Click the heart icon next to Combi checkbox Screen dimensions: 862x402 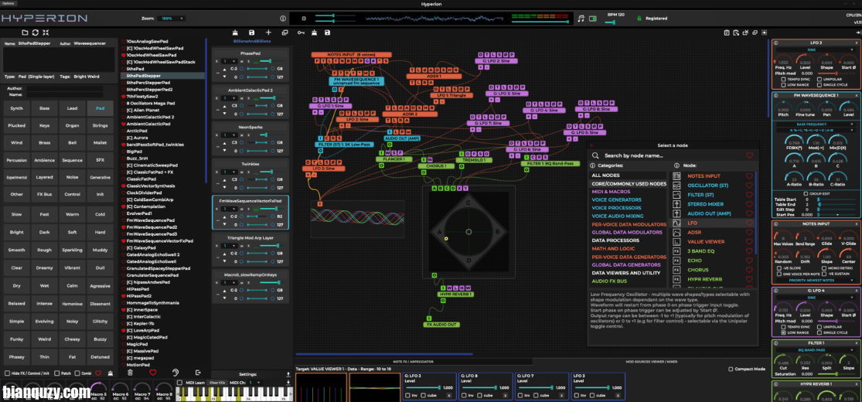[98, 373]
